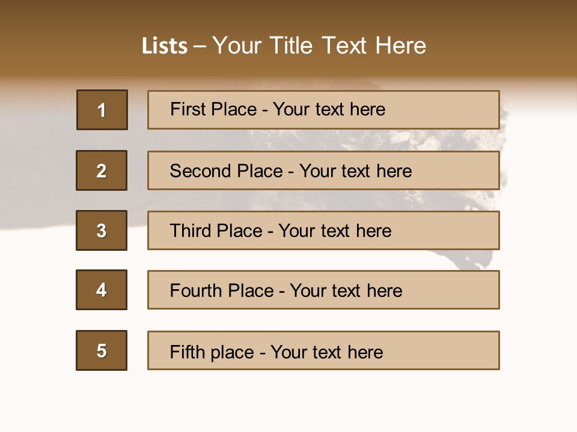
Task: Select the 'Your Title Text Here' heading text
Action: pyautogui.click(x=319, y=46)
